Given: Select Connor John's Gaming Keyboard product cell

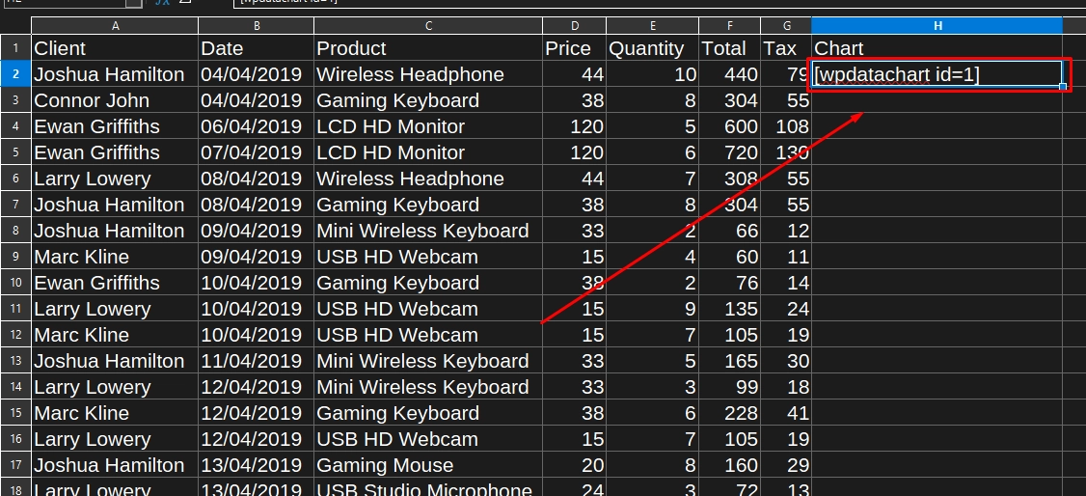Looking at the screenshot, I should point(428,100).
